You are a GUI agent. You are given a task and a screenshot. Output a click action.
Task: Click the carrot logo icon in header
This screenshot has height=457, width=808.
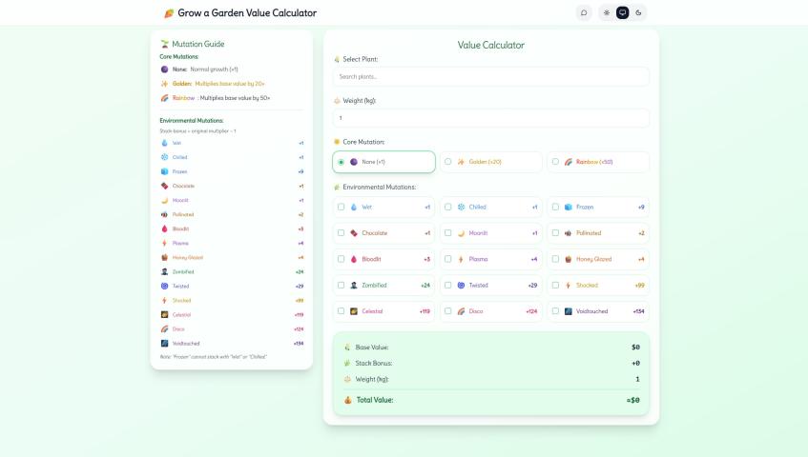[x=169, y=13]
